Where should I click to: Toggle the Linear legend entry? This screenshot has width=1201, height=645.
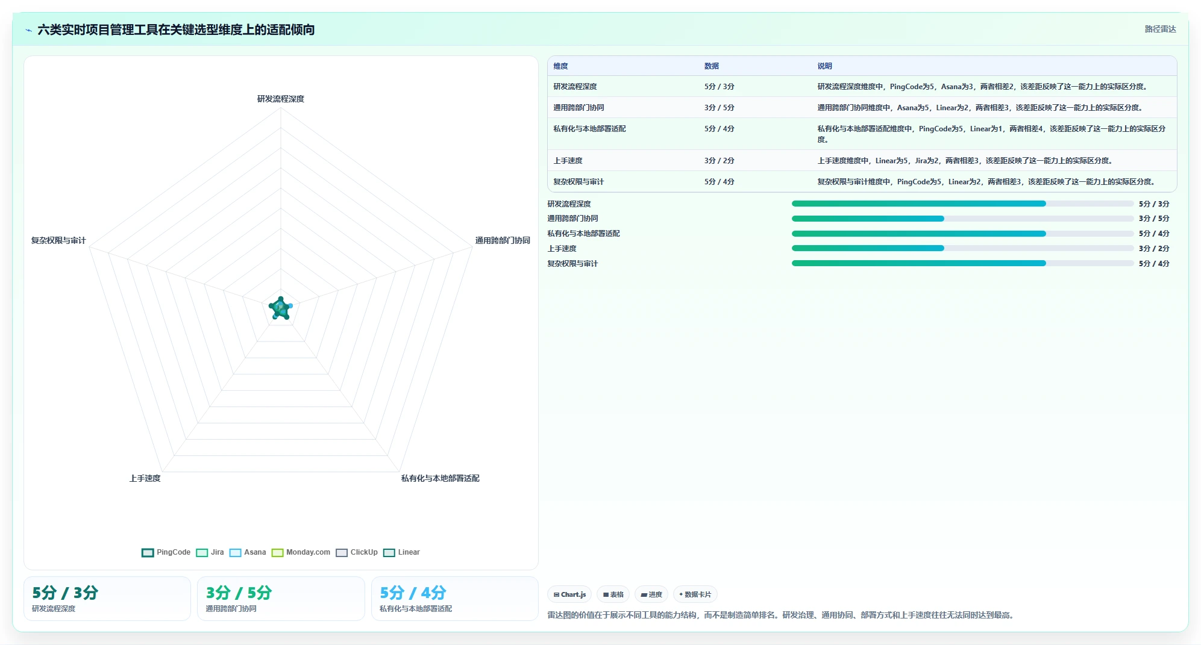[x=401, y=552]
